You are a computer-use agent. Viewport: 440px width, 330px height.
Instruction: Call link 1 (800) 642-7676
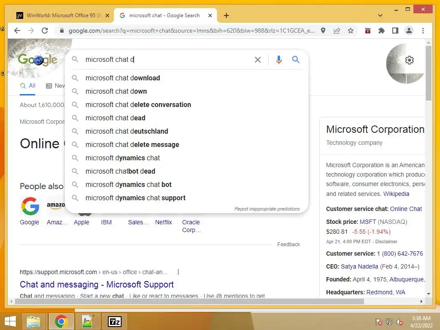[x=400, y=254]
